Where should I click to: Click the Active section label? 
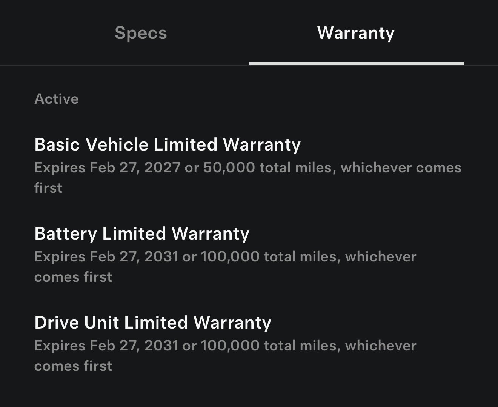coord(57,99)
